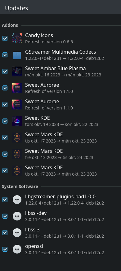Uncheck the libssl3 update checkbox

coord(5,233)
